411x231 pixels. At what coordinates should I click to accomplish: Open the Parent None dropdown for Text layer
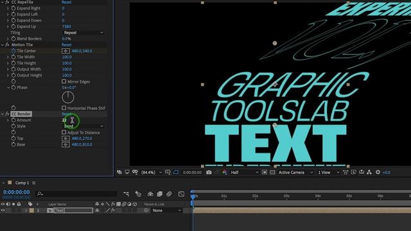click(x=167, y=210)
